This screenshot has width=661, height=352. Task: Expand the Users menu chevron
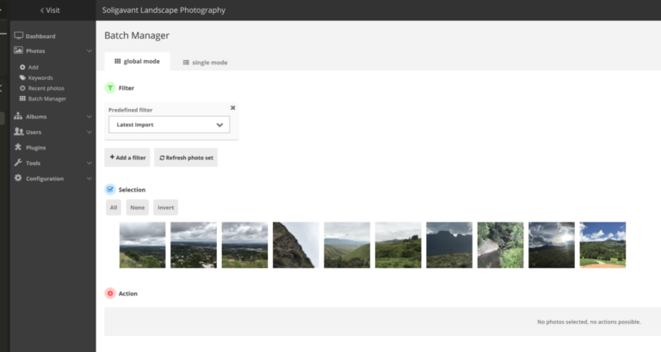pos(90,132)
